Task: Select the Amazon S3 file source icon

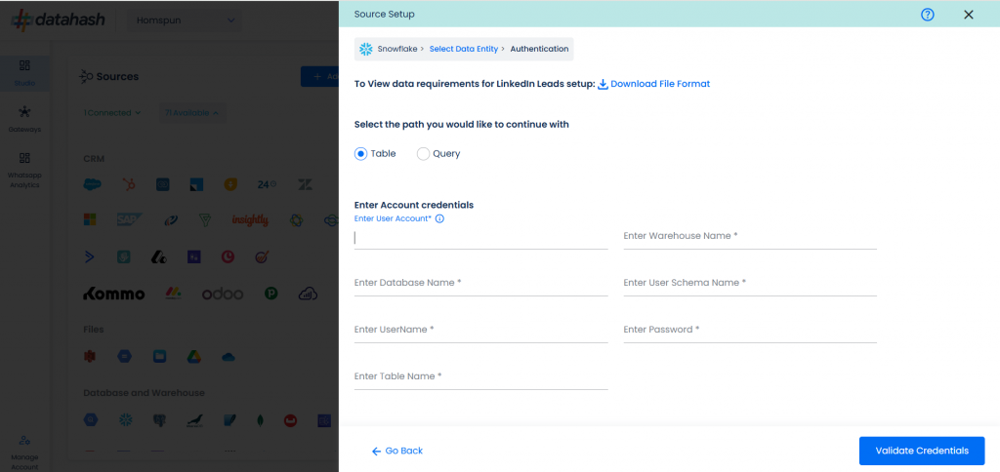Action: (90, 356)
